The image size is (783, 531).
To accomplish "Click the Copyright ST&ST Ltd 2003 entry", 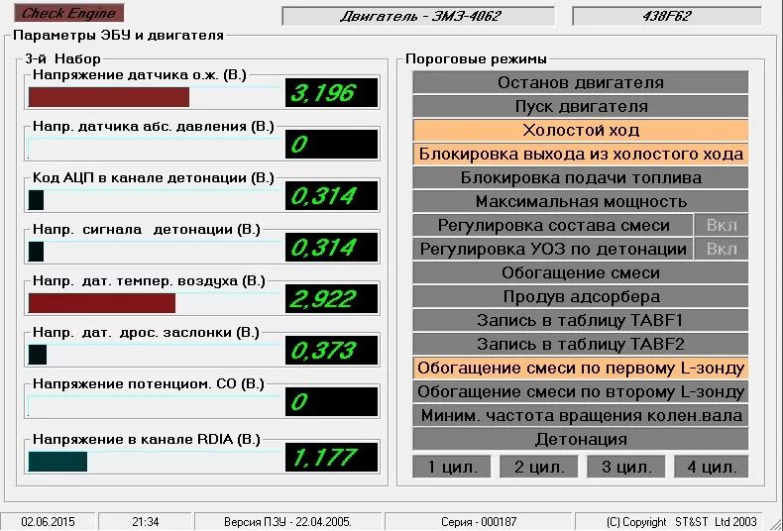I will pyautogui.click(x=683, y=522).
